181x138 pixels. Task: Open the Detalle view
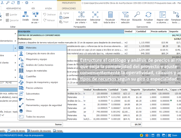pyautogui.click(x=25, y=16)
